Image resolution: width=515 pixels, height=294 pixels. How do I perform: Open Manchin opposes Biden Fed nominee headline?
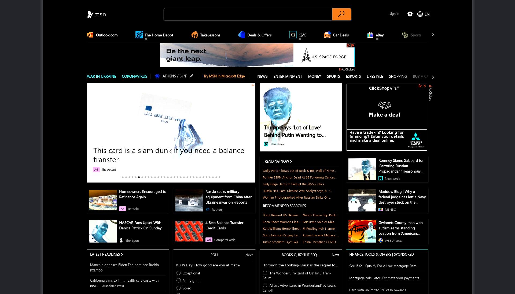[124, 265]
